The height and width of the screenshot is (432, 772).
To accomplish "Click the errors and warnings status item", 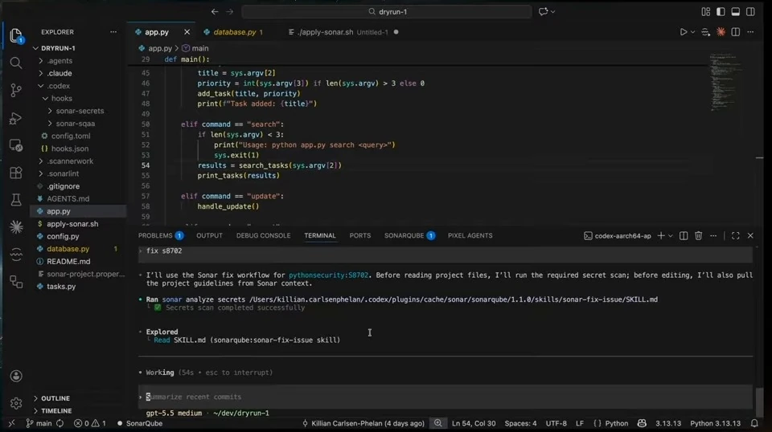I will click(x=89, y=423).
